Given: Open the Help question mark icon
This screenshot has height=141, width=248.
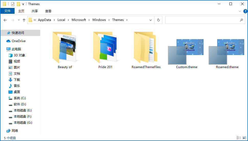Looking at the screenshot, I should pos(245,11).
